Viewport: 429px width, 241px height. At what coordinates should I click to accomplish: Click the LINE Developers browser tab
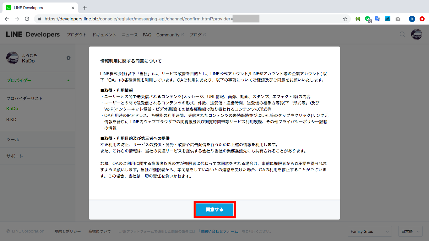click(40, 8)
